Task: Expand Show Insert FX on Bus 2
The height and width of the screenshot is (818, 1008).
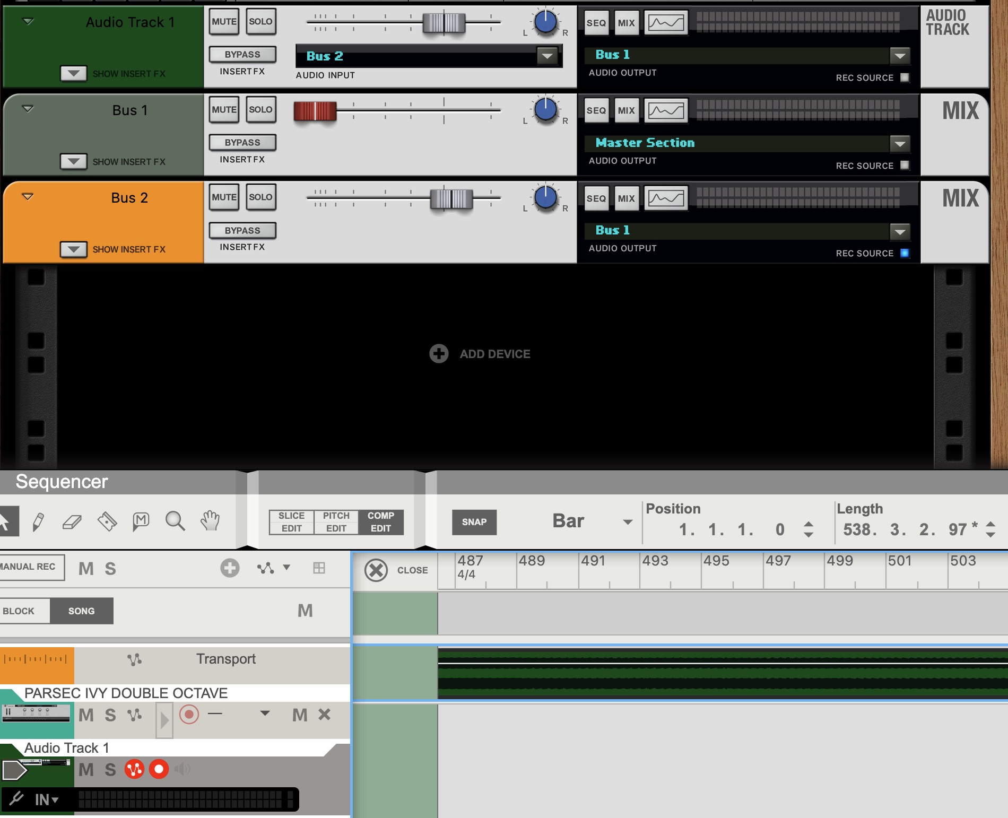Action: [73, 249]
